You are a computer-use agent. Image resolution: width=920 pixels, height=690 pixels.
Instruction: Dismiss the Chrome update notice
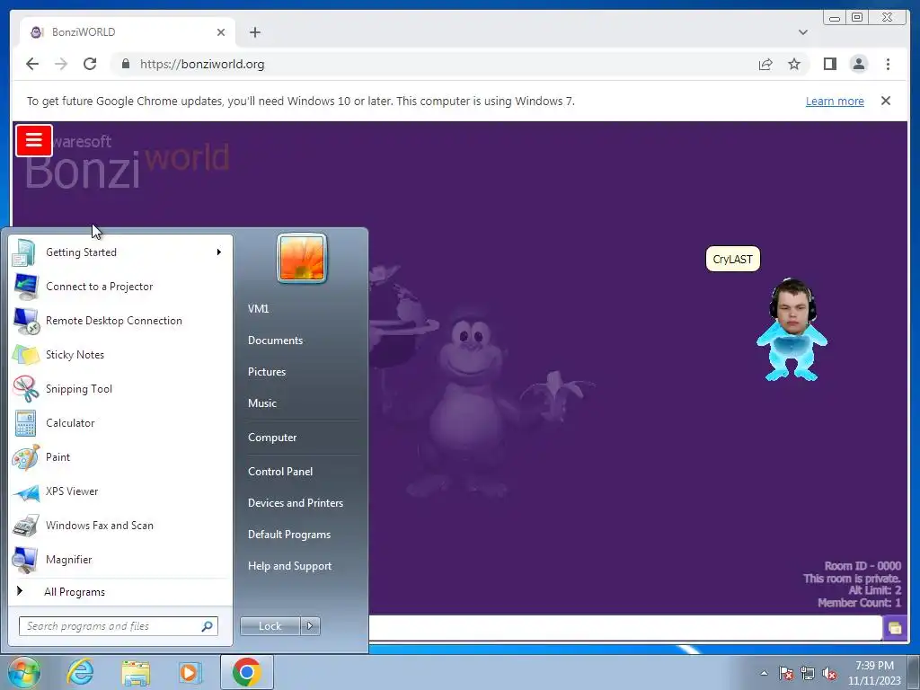[885, 101]
